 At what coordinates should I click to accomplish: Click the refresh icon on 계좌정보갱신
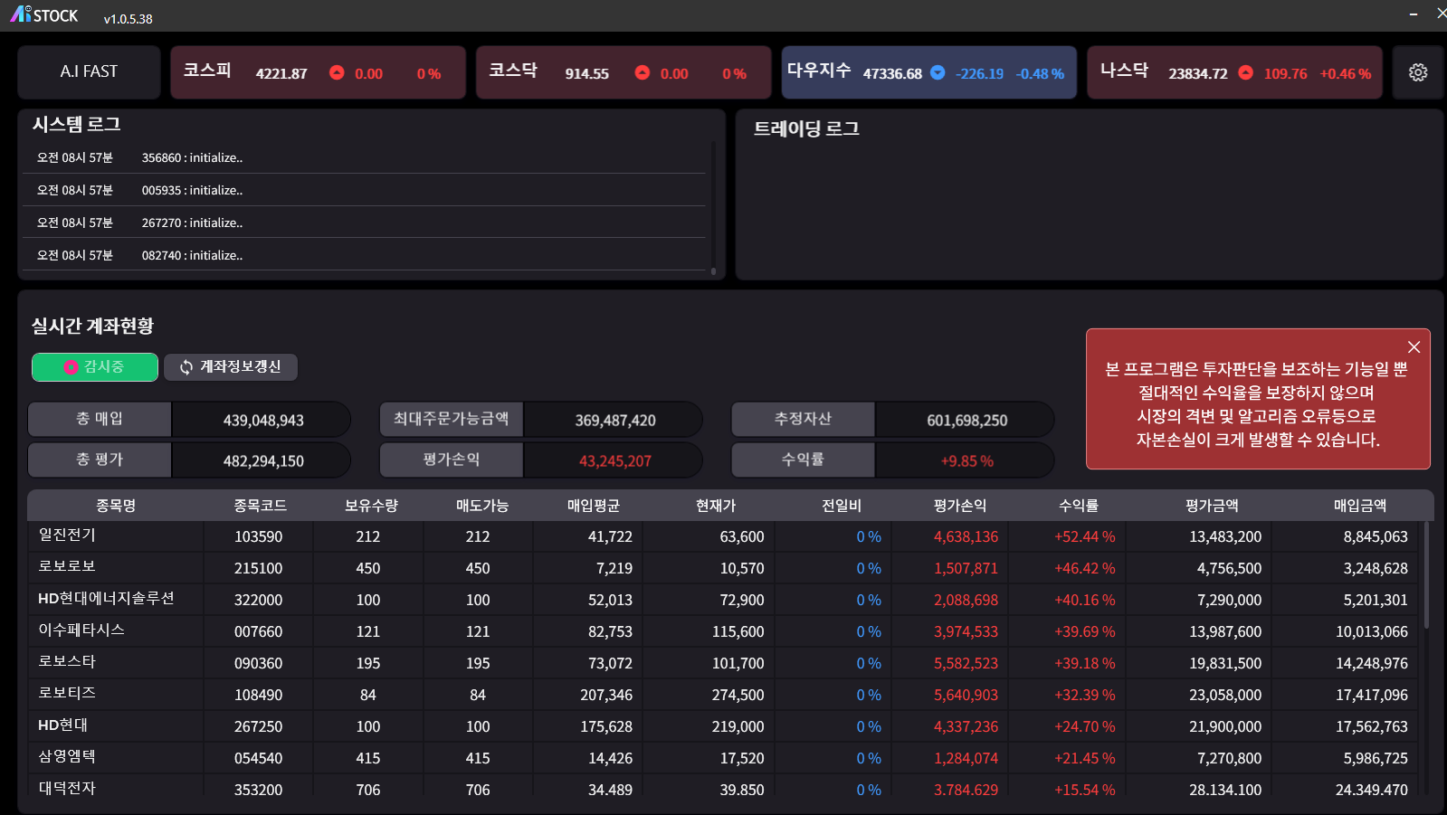coord(186,367)
